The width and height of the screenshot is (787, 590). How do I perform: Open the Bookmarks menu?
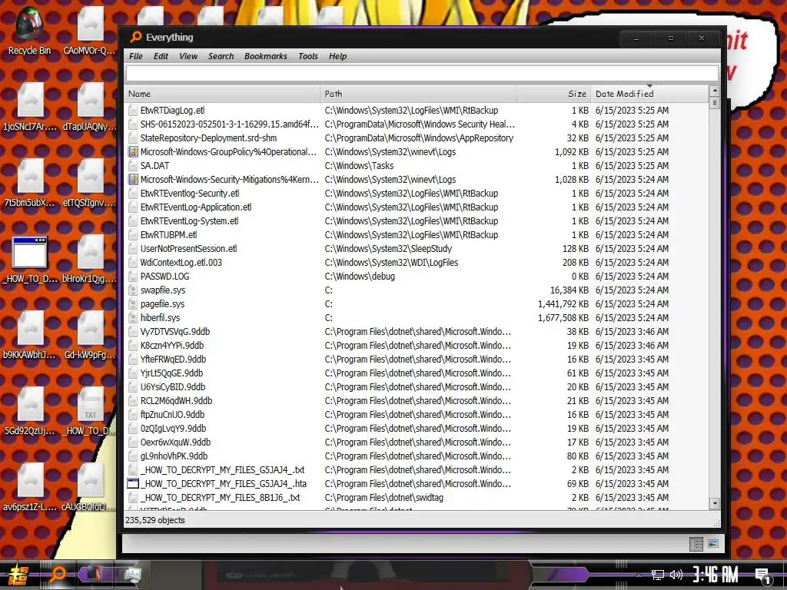(x=265, y=56)
